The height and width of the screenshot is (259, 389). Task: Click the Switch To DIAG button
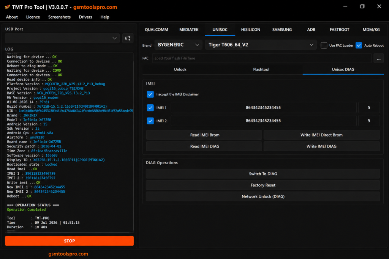263,174
